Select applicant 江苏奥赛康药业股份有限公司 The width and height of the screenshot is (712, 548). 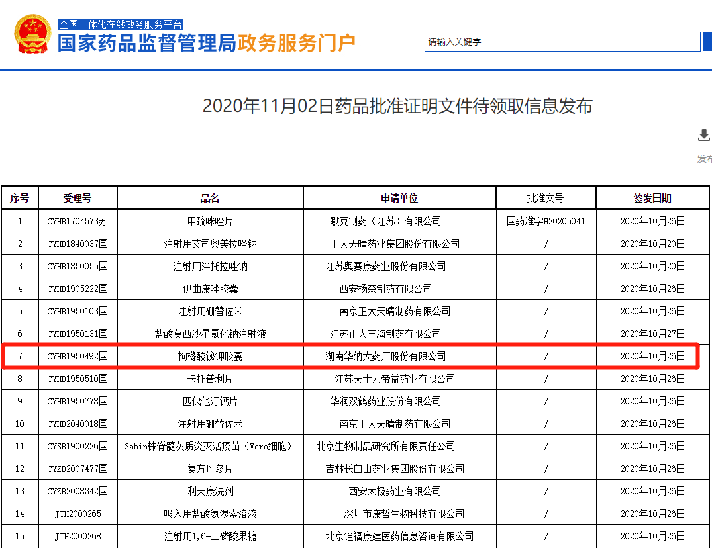(385, 266)
